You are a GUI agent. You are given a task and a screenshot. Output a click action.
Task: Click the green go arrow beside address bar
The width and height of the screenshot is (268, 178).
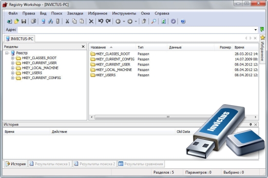click(x=262, y=30)
